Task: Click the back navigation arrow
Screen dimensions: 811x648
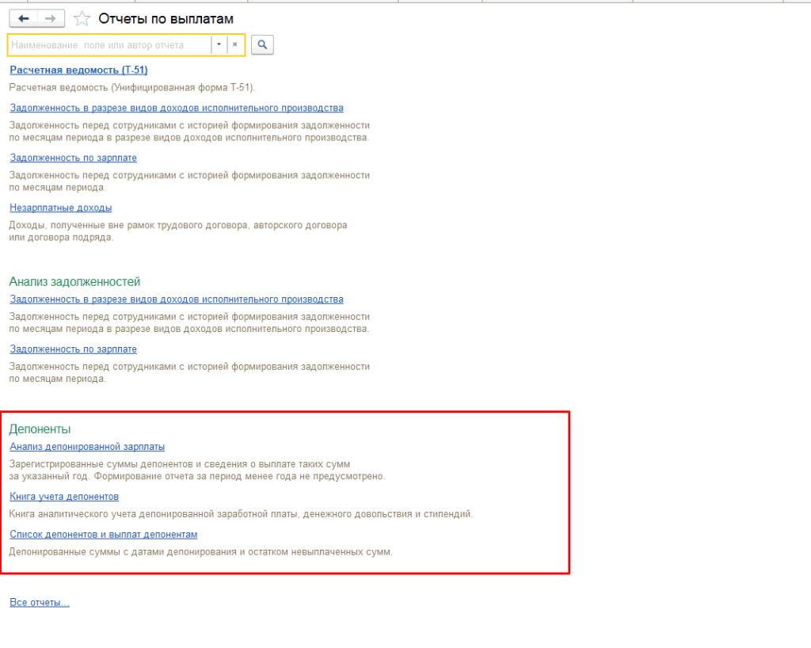Action: click(x=23, y=18)
